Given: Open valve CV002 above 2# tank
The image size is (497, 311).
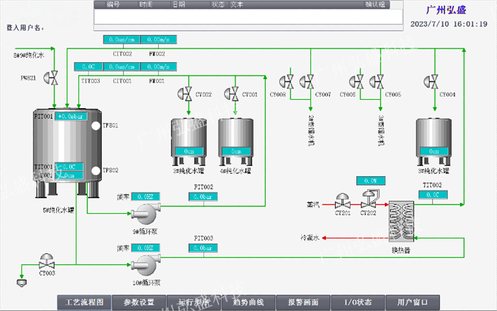Looking at the screenshot, I should (x=185, y=94).
